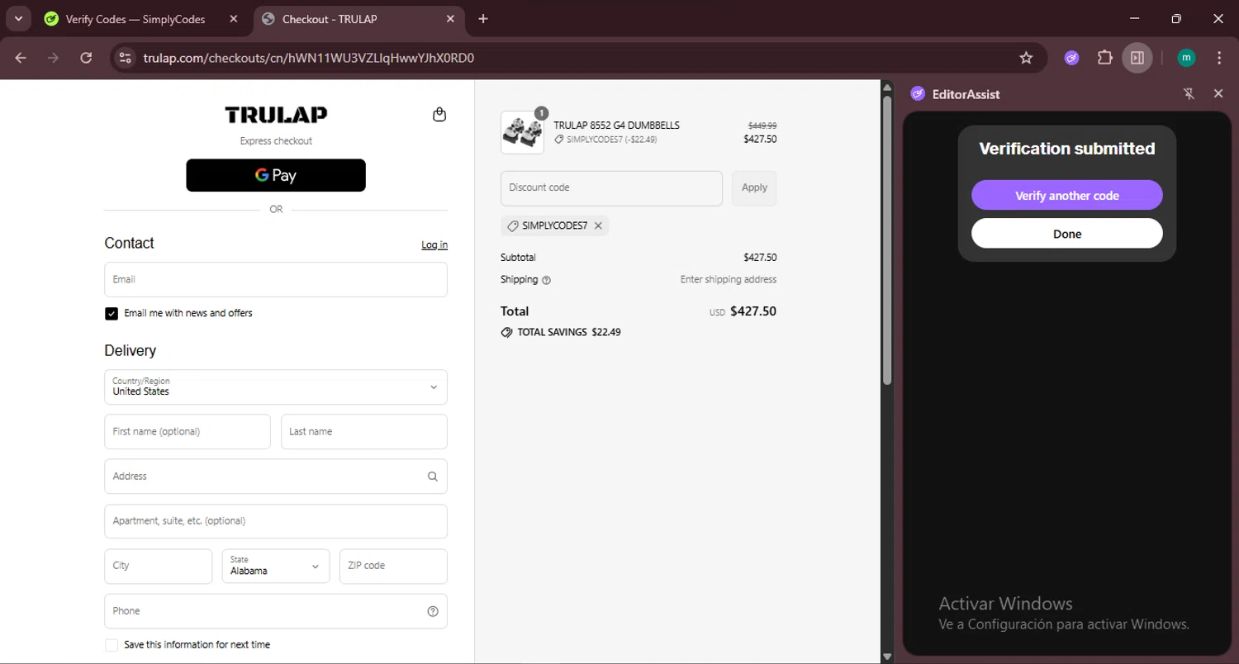Focus the First name (optional) field

click(188, 432)
